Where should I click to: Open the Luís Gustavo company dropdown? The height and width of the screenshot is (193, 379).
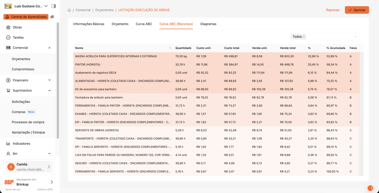[x=46, y=6]
